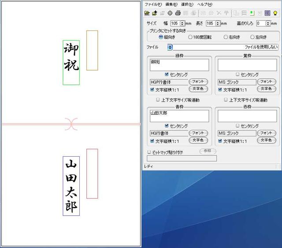The height and width of the screenshot is (248, 282).
Task: Click the stepper arrows on 幅 width field
Action: point(182,23)
